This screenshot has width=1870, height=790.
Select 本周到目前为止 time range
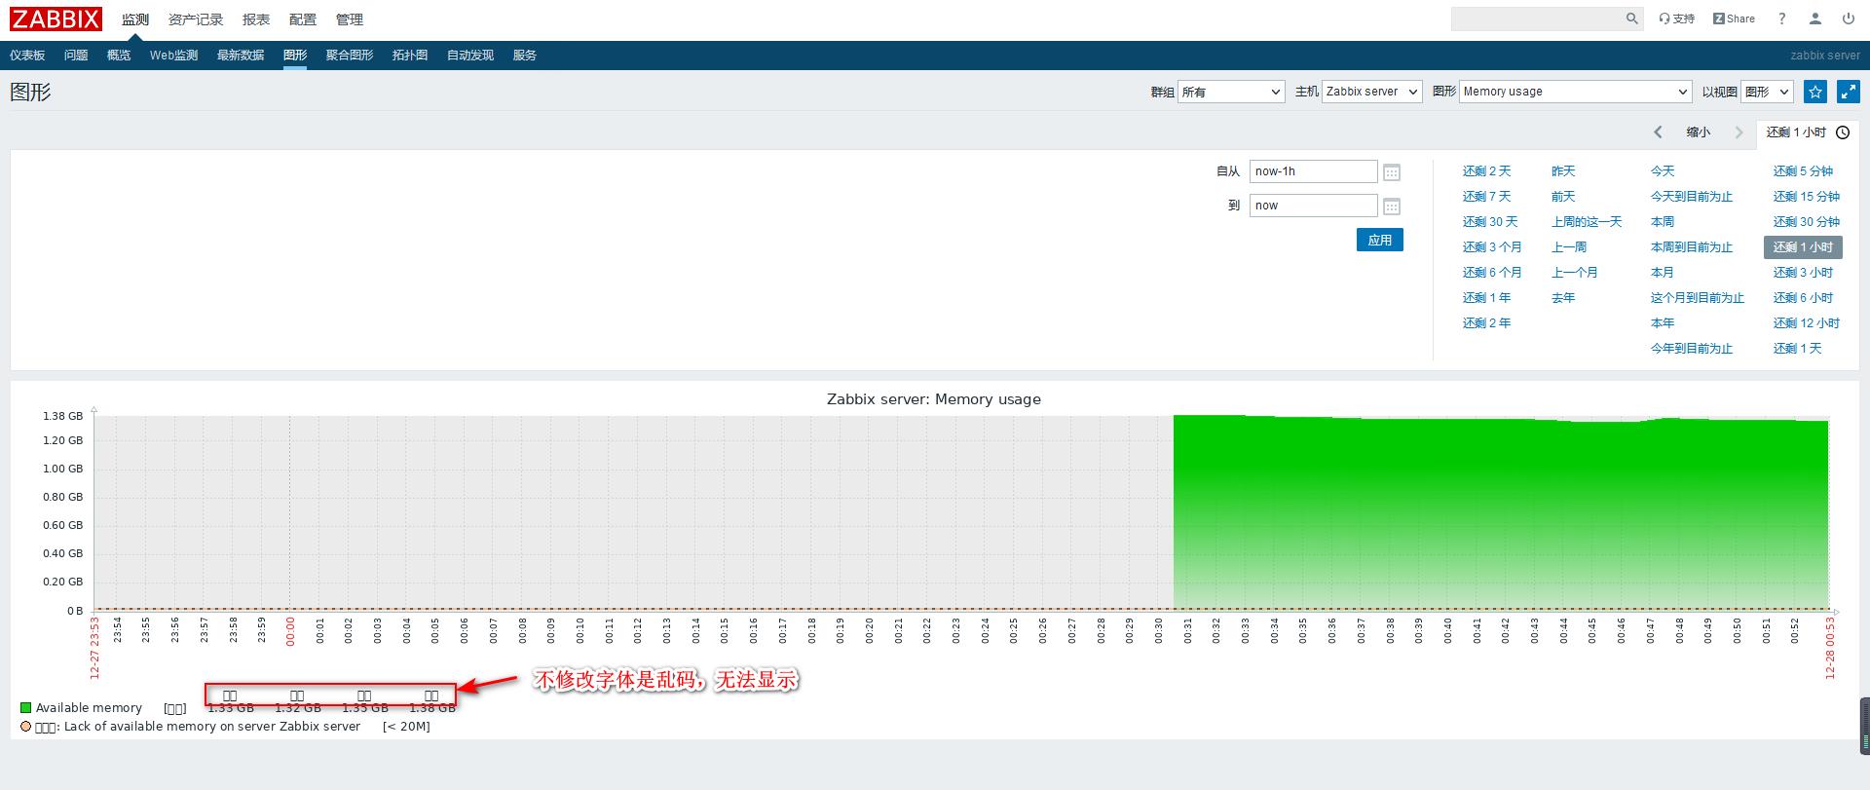pos(1692,247)
